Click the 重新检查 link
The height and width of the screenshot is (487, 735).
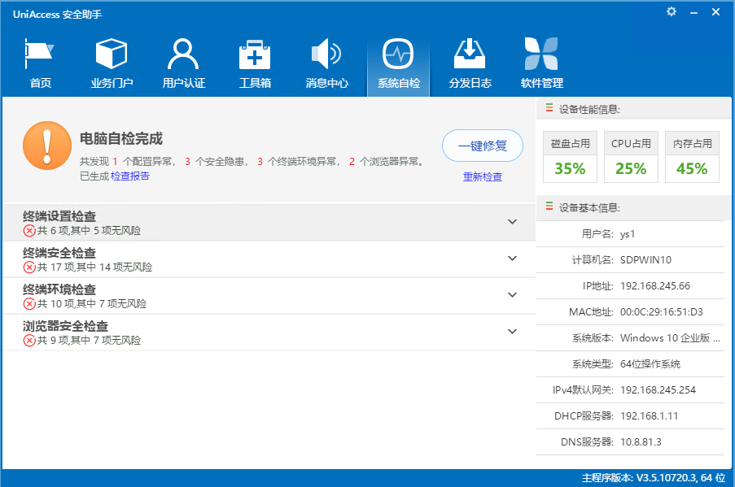(x=483, y=177)
